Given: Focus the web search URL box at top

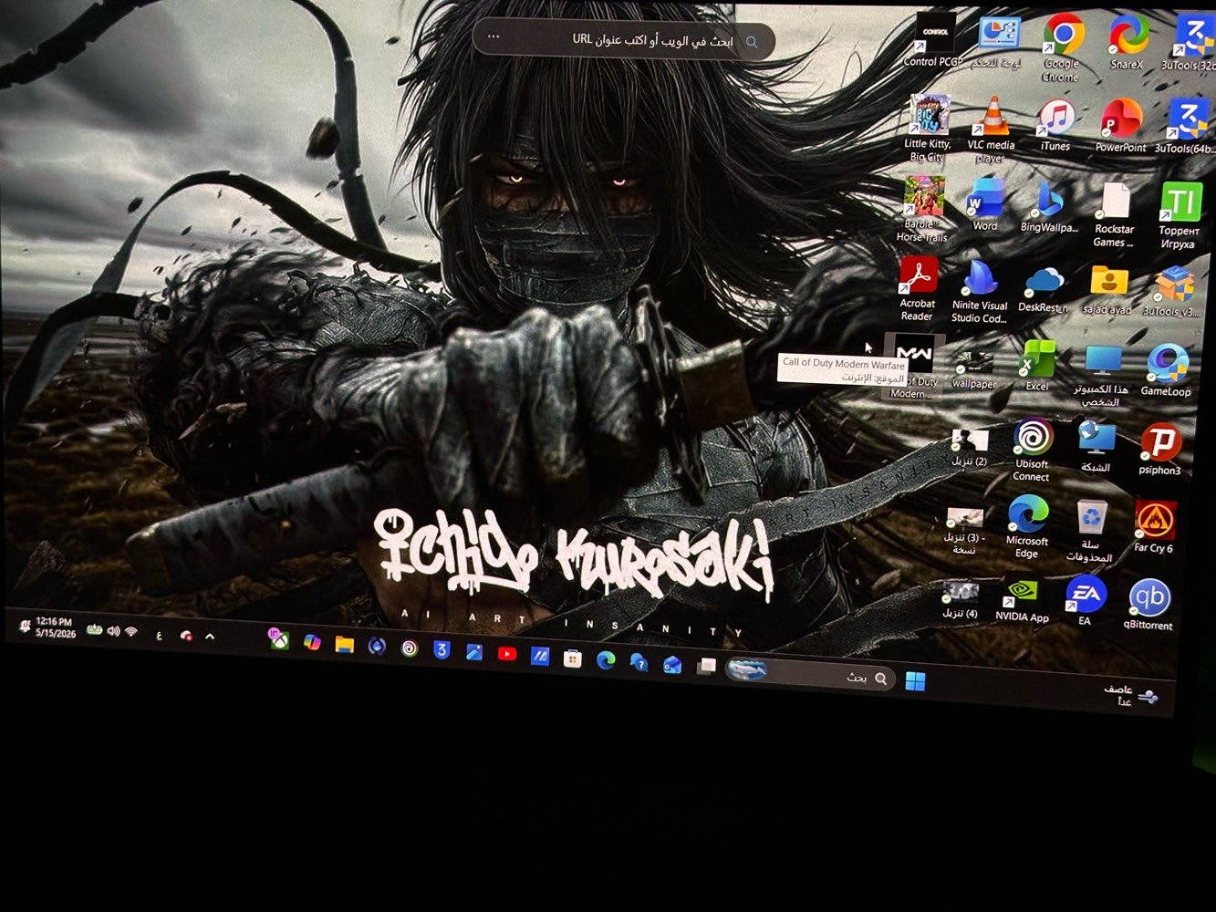Looking at the screenshot, I should point(624,40).
